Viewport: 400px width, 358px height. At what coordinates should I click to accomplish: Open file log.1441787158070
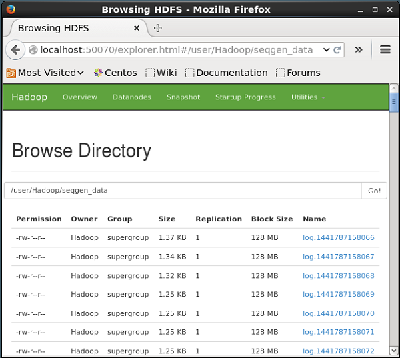(x=338, y=313)
